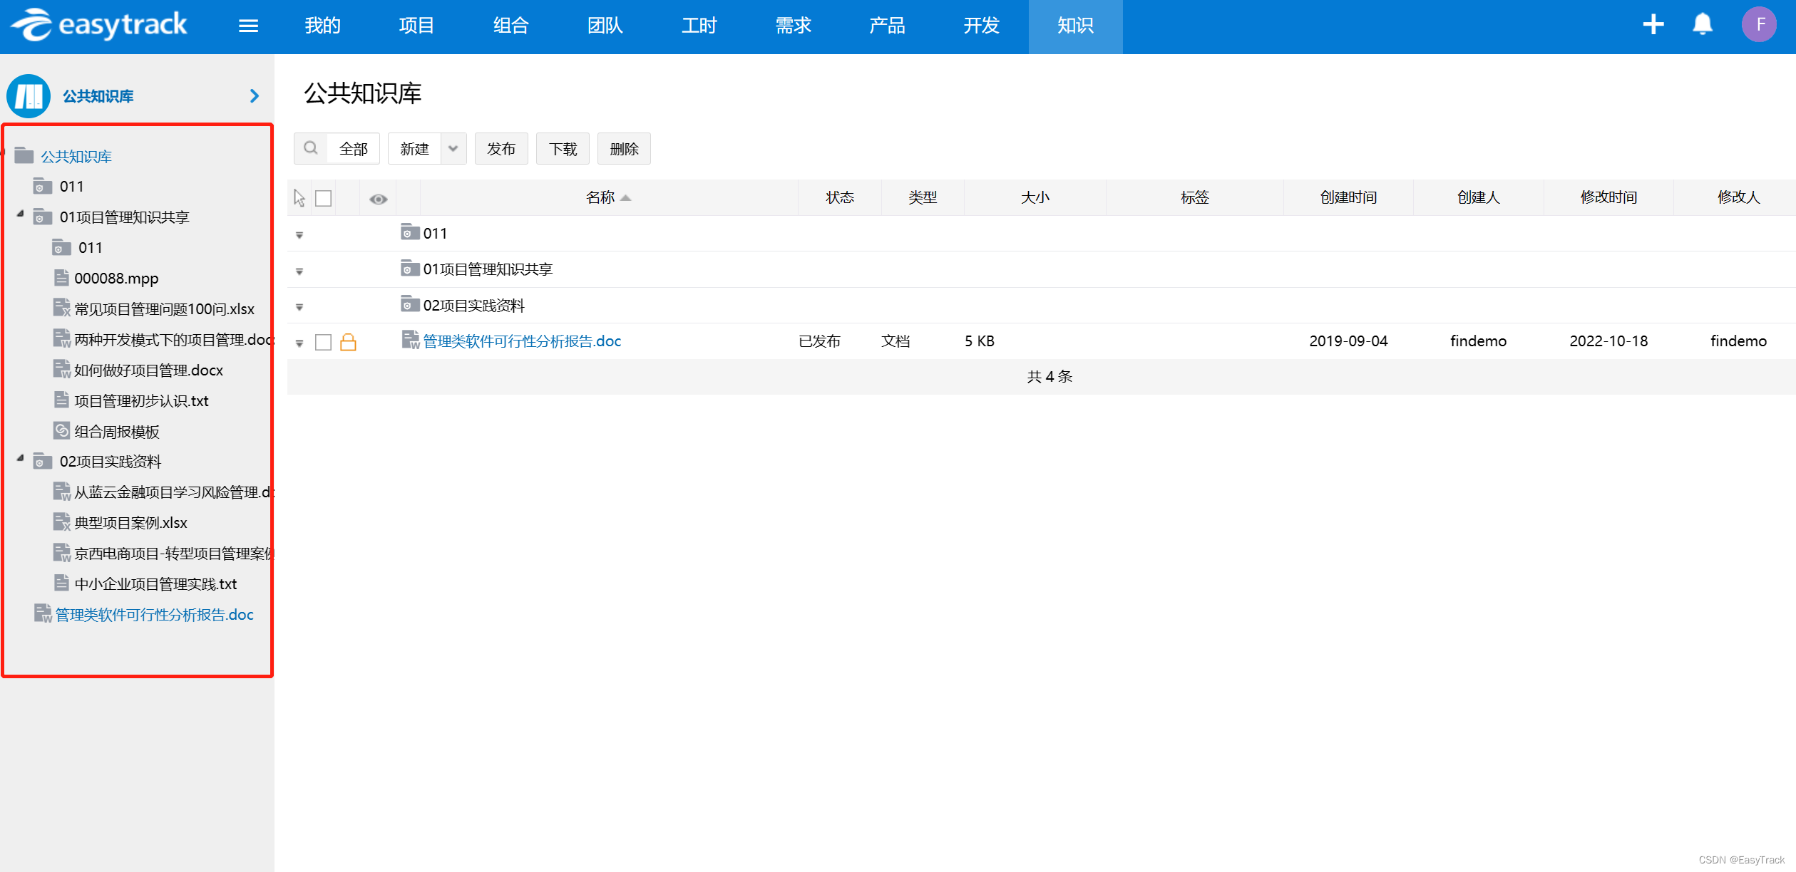Open 管理类软件可行性分析报告.doc link in table
Viewport: 1796px width, 872px height.
[x=522, y=341]
